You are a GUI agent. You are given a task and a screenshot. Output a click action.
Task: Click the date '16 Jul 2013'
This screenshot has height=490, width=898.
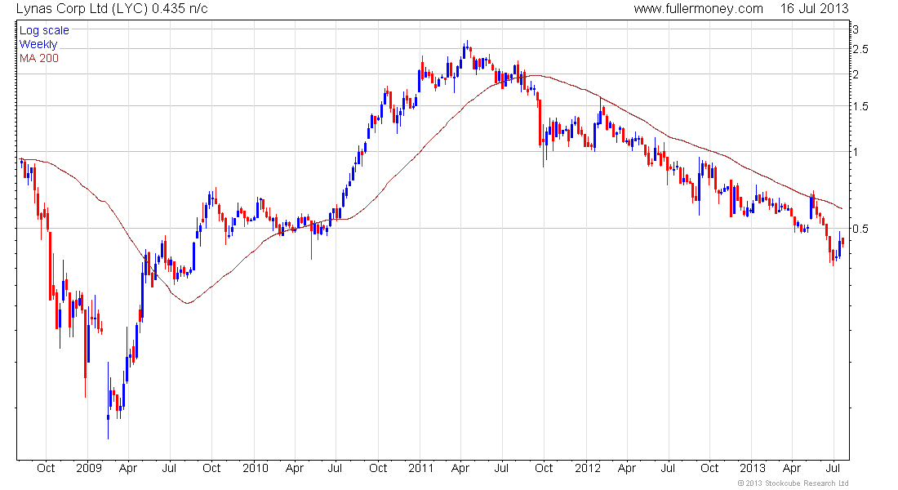click(x=814, y=9)
